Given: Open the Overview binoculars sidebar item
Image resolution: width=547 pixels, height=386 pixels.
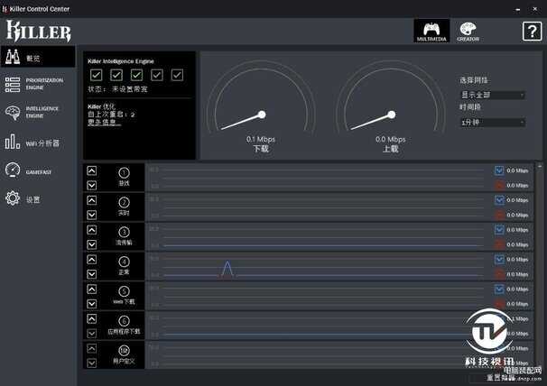Looking at the screenshot, I should [x=38, y=57].
